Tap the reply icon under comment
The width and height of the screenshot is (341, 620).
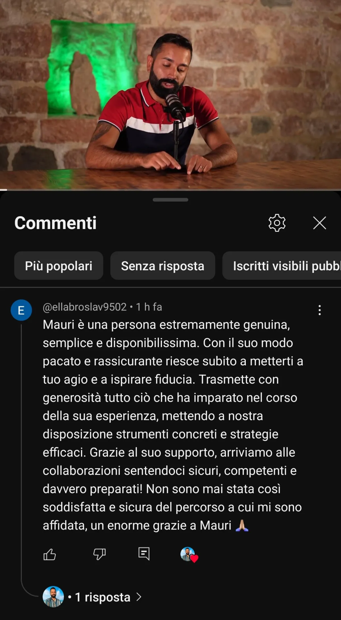coord(144,554)
